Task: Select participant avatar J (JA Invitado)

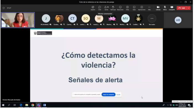Action: tap(46, 18)
